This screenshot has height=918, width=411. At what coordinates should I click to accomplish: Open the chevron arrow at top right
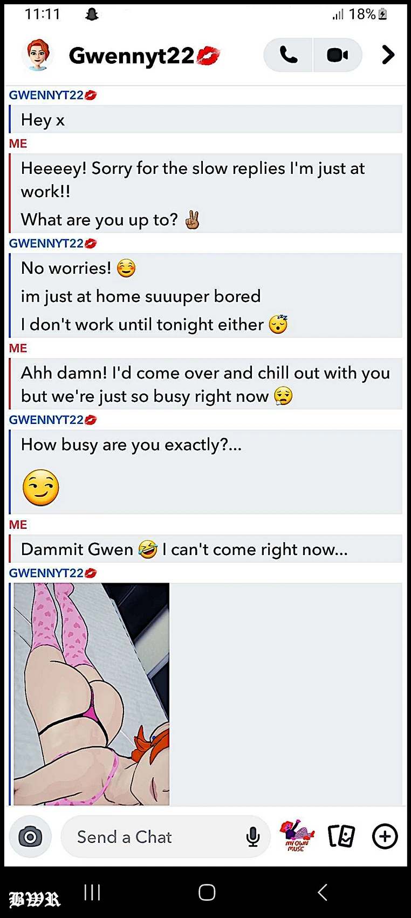[x=388, y=55]
